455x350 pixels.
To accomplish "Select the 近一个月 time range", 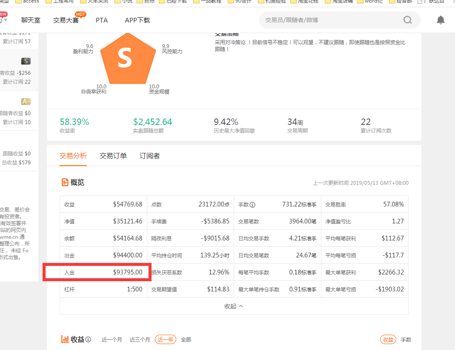I will click(x=112, y=339).
